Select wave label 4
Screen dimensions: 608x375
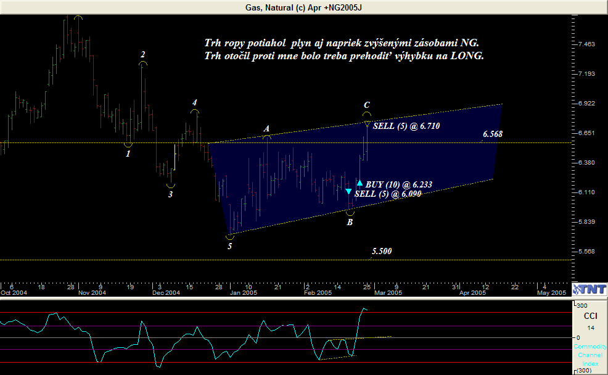point(195,103)
